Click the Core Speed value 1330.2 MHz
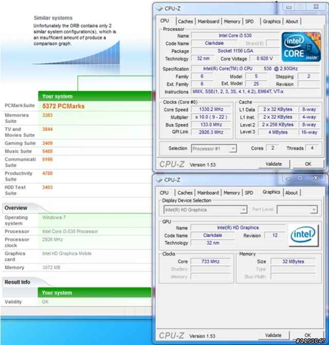This screenshot has height=345, width=329. (211, 109)
